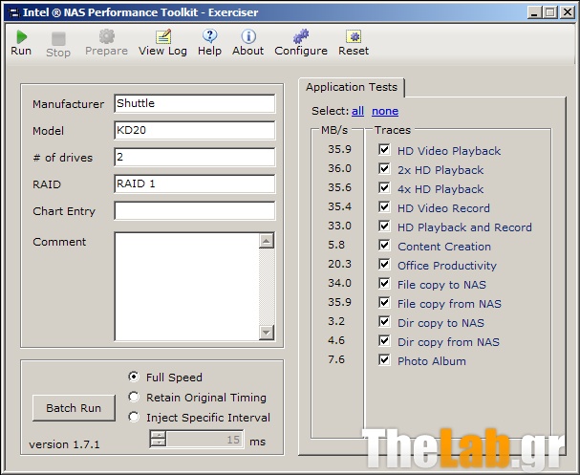Open View Log from the toolbar

pos(162,36)
